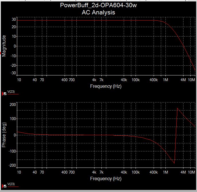The width and height of the screenshot is (197, 192).
Task: Click the Phase (deg) vertical axis label
Action: click(4, 135)
